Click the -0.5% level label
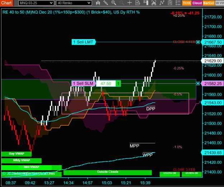This screenshot has width=224, height=187. 177,94
